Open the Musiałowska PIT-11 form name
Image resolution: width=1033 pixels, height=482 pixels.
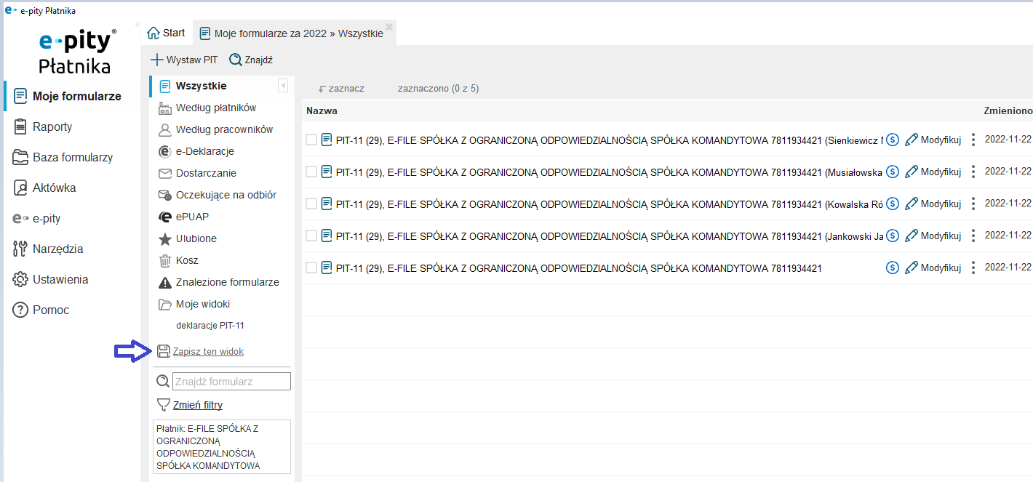click(610, 172)
